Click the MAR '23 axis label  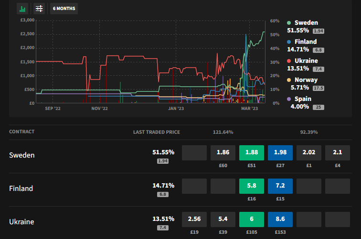pos(250,109)
